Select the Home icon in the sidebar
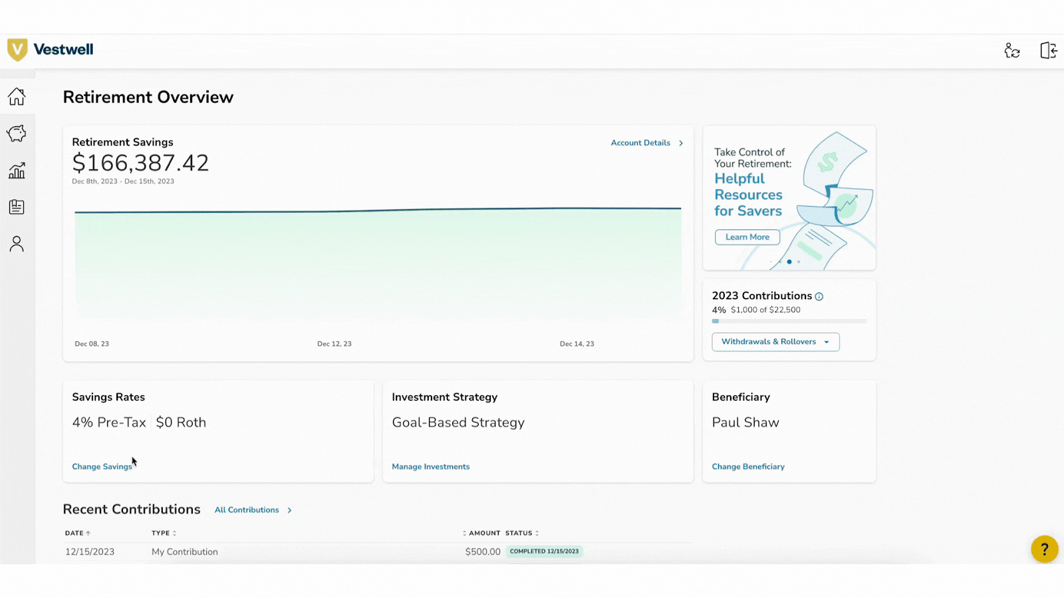1064x598 pixels. pos(17,96)
